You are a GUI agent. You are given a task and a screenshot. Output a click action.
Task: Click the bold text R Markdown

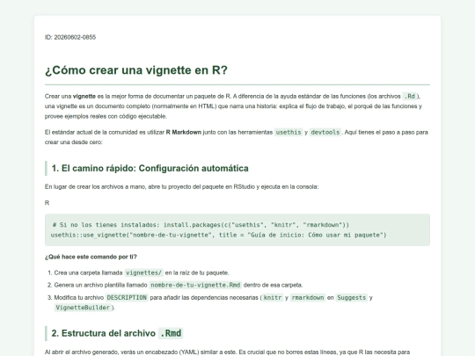184,132
